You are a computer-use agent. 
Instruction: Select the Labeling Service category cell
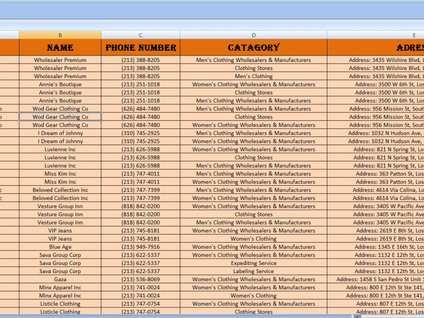(x=254, y=271)
